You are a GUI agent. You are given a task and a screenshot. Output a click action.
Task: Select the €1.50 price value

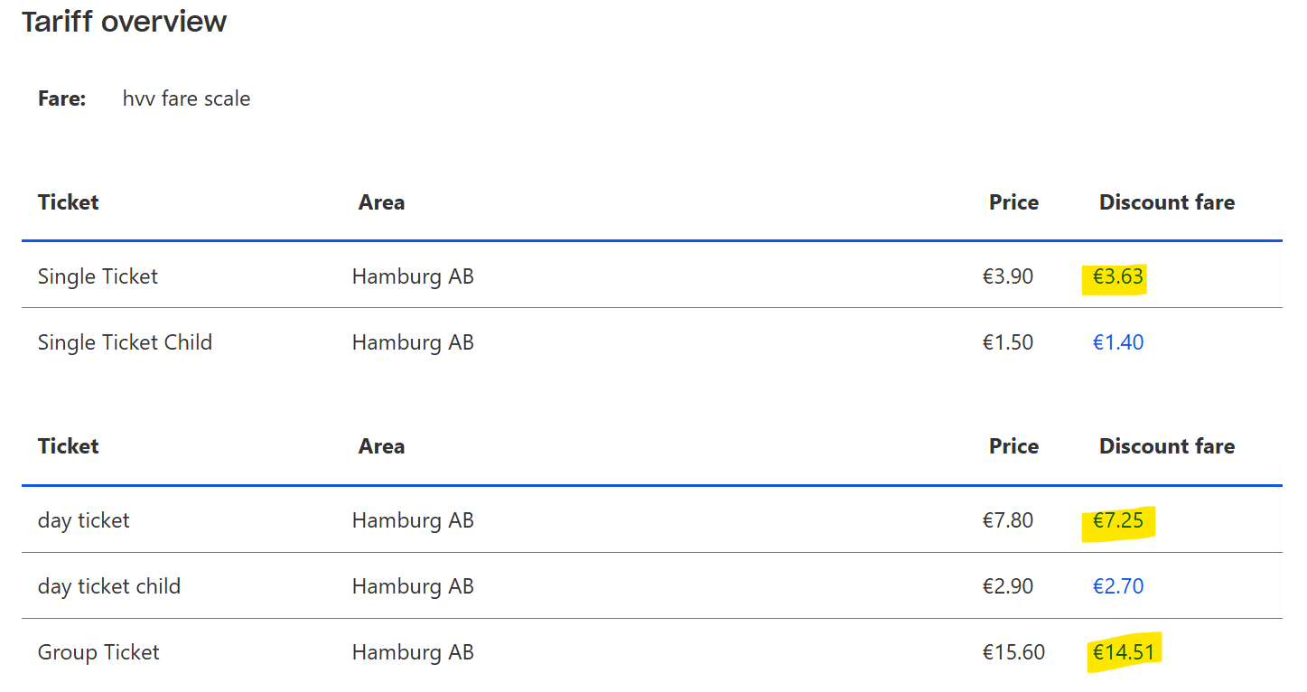[x=1008, y=343]
